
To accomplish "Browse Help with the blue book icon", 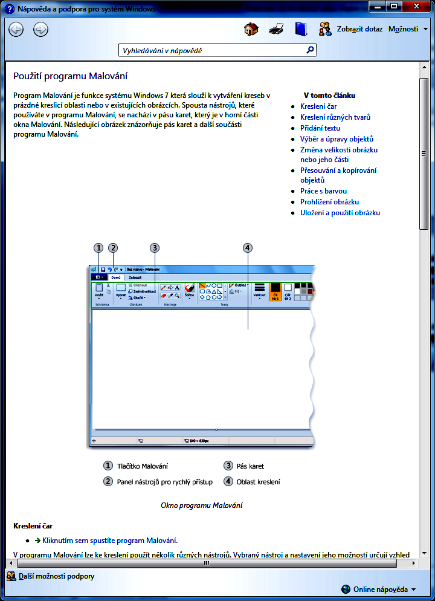I will (x=301, y=29).
